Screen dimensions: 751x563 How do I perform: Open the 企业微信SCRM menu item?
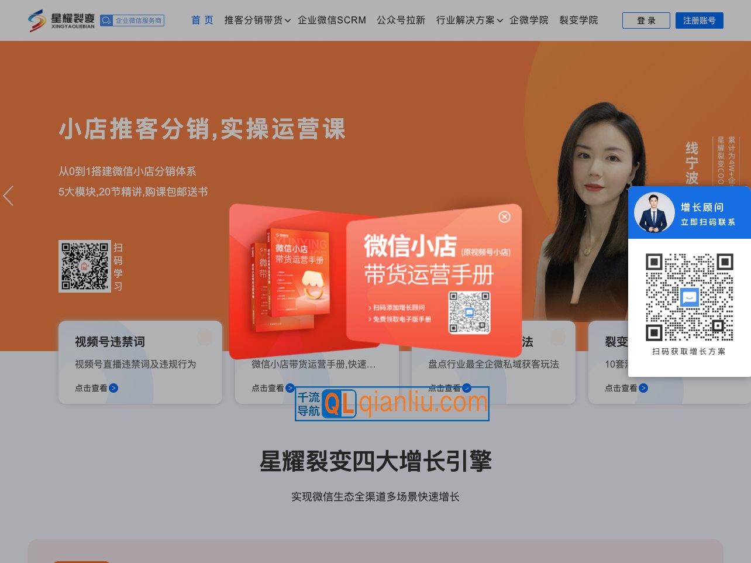pyautogui.click(x=332, y=20)
